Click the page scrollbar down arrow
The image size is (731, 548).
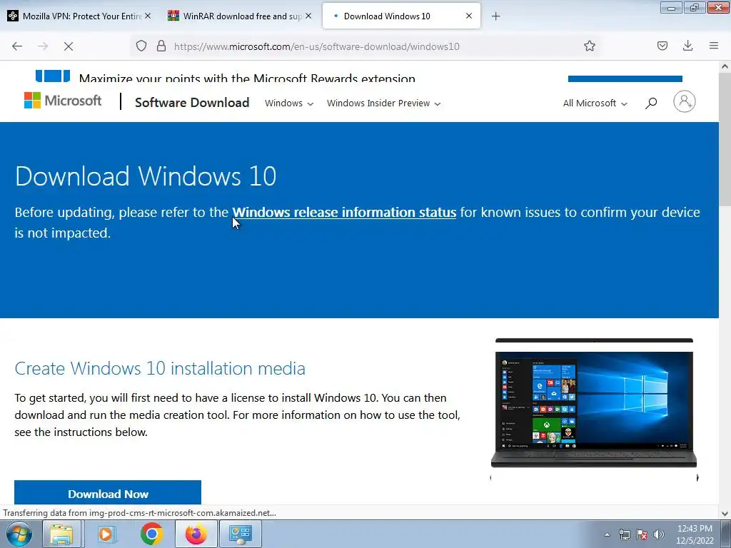(725, 514)
